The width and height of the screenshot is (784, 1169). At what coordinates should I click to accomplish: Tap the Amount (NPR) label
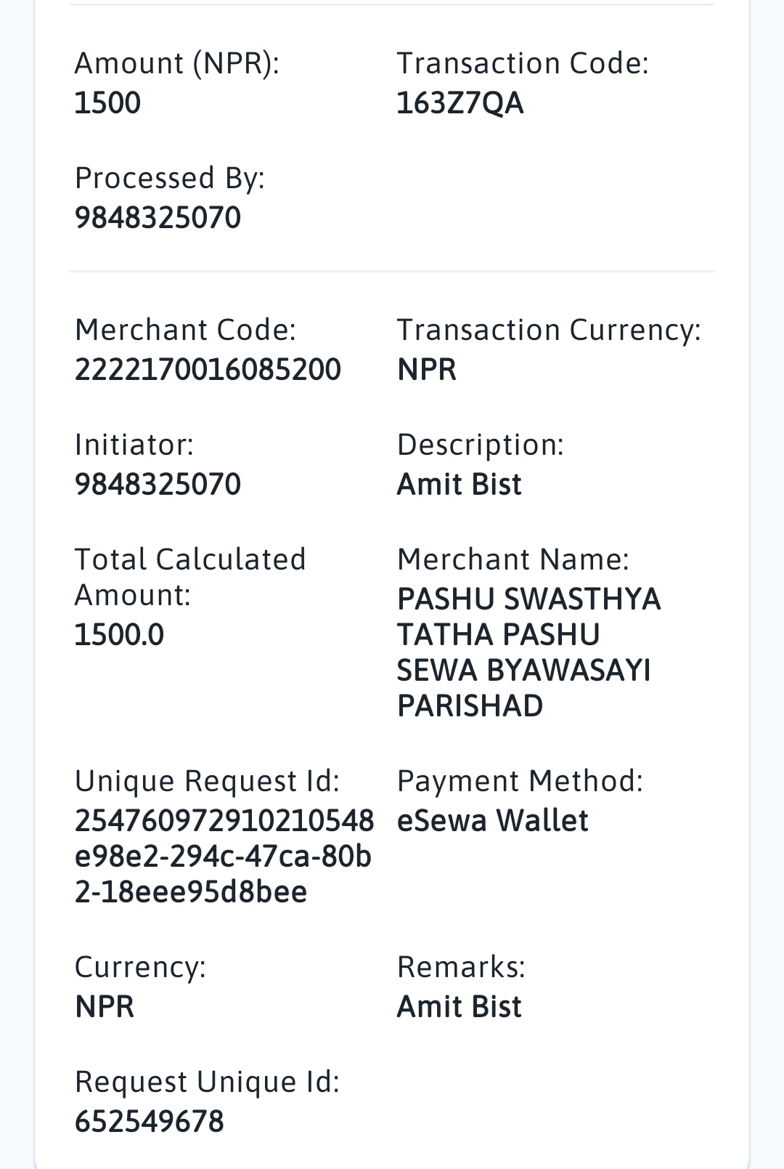[x=176, y=64]
